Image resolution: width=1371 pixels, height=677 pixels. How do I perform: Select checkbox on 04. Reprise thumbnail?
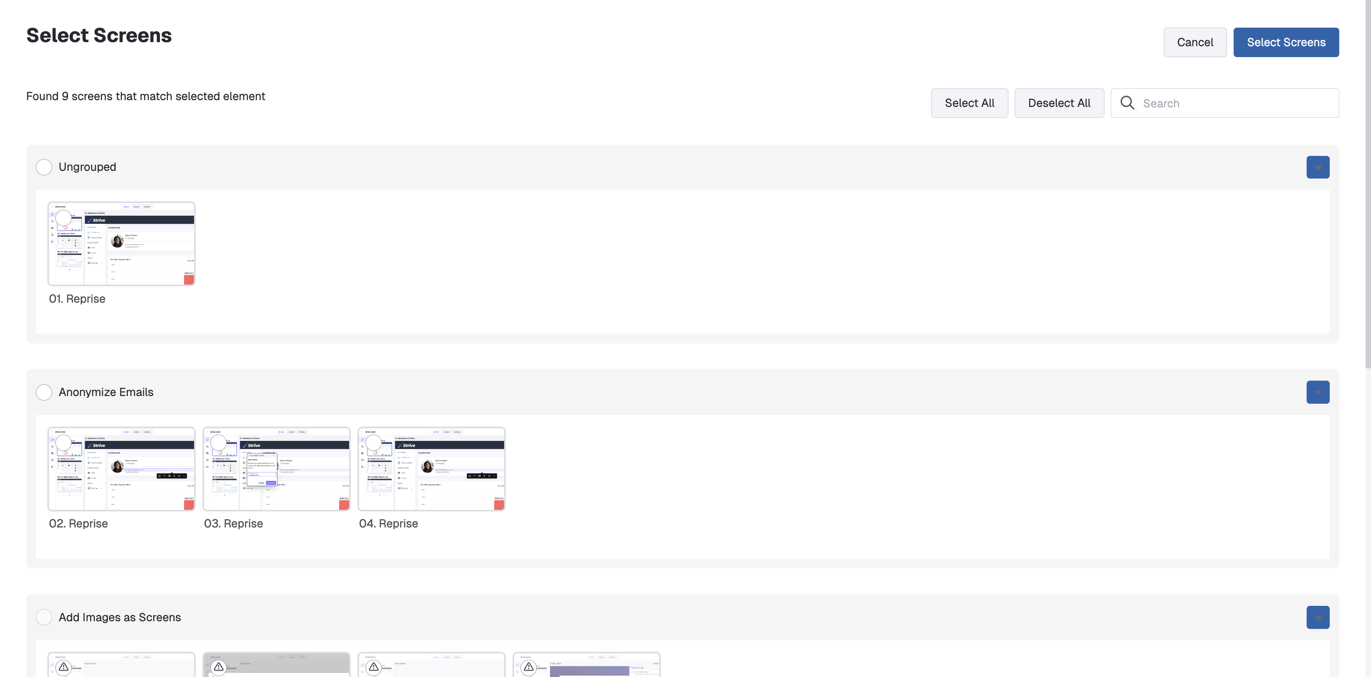(x=373, y=442)
